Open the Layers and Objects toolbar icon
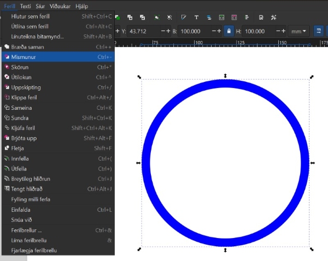Screen dimensions: 328x261 click(209, 17)
